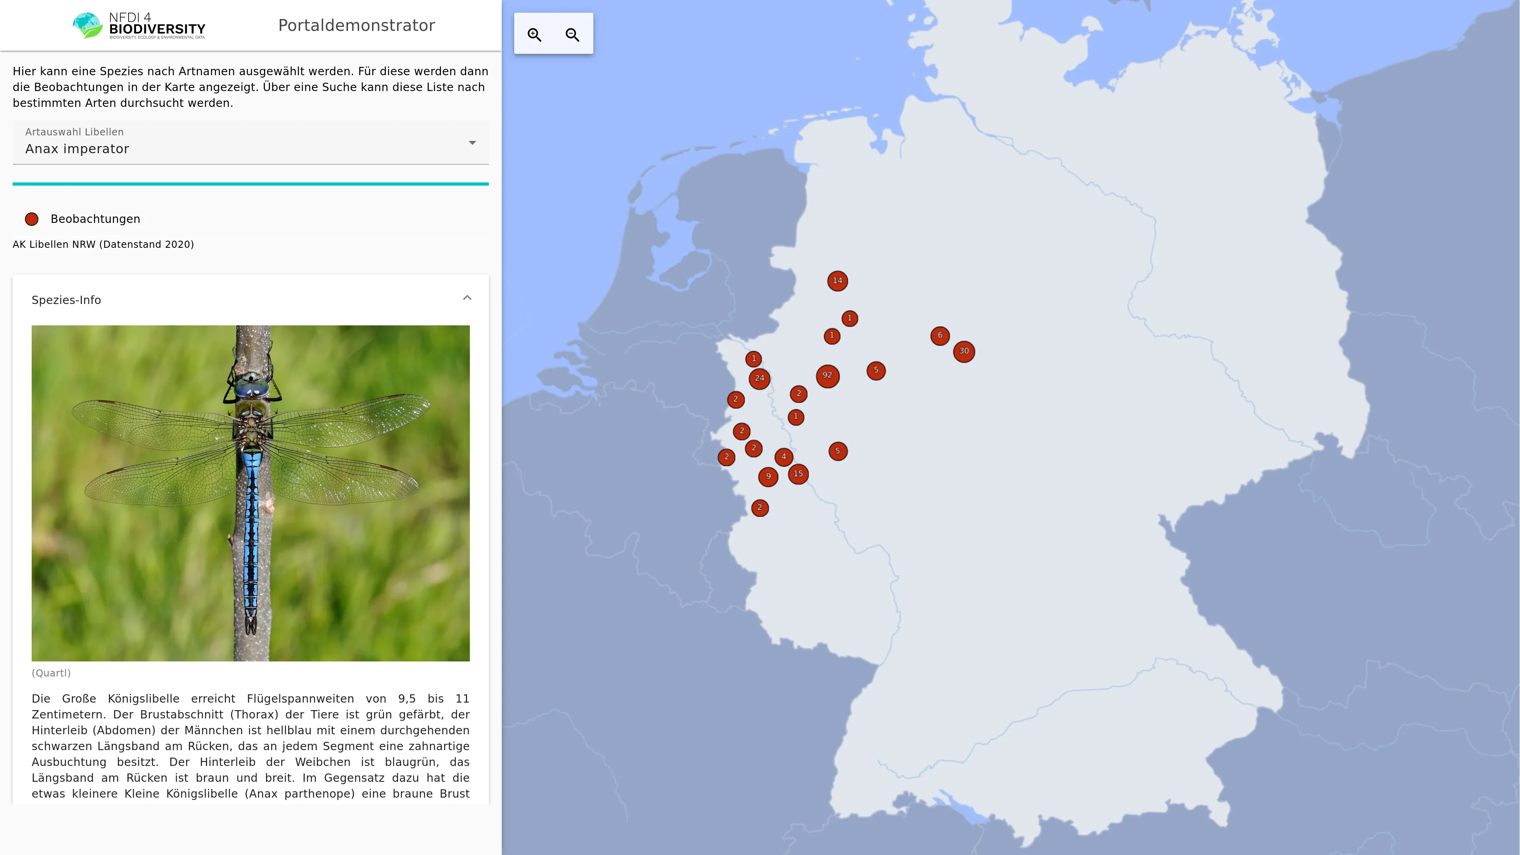Click the dragonfly photo thumbnail
The width and height of the screenshot is (1520, 855).
click(250, 493)
